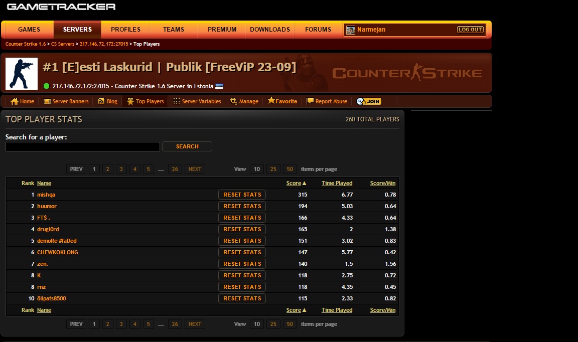578x342 pixels.
Task: Click NEXT in bottom pagination
Action: 195,324
